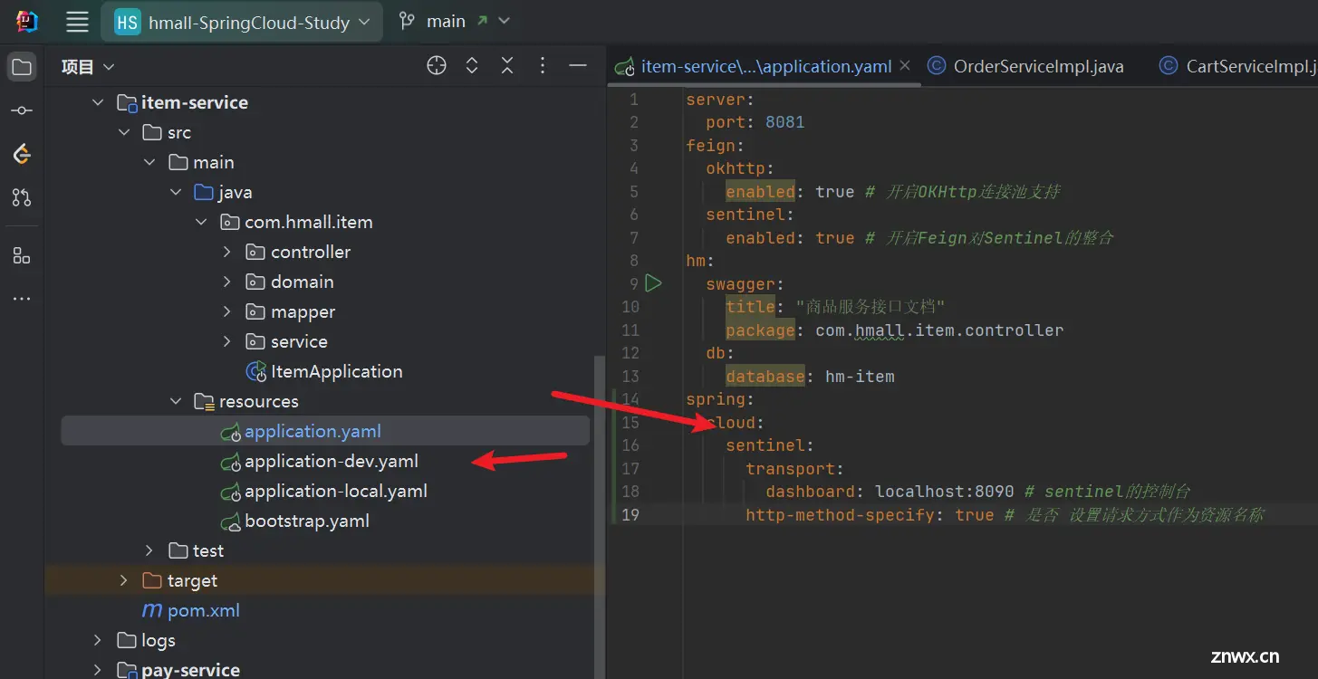Select ItemApplication class in tree

(x=324, y=372)
